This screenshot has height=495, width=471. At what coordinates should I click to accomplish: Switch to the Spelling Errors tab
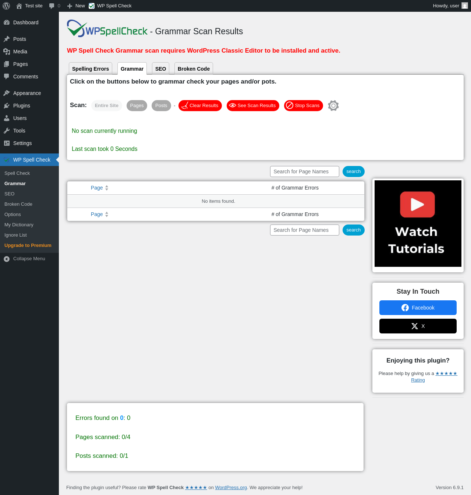point(91,69)
